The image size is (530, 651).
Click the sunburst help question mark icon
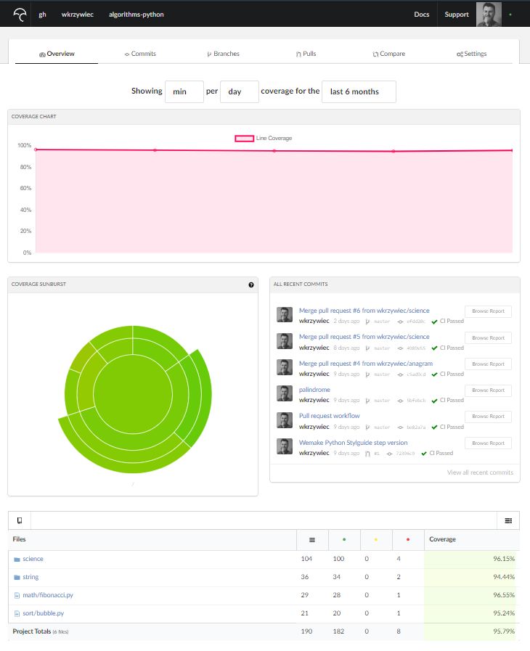(251, 284)
